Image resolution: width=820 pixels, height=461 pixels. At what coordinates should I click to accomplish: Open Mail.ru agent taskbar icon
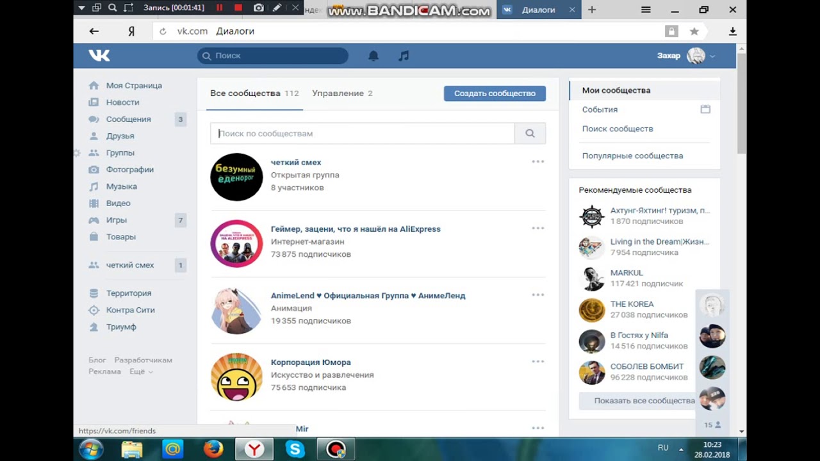click(172, 449)
